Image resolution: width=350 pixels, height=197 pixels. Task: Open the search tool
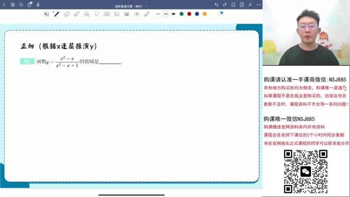[x=21, y=5]
